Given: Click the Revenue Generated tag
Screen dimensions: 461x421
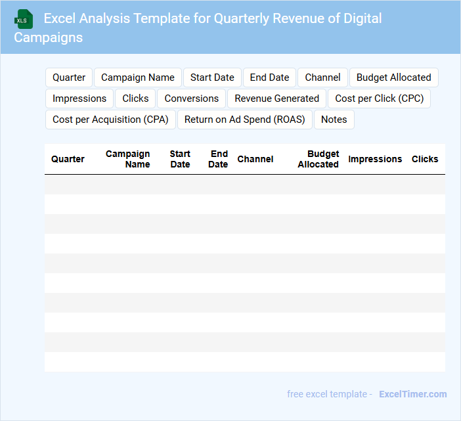Looking at the screenshot, I should click(276, 99).
